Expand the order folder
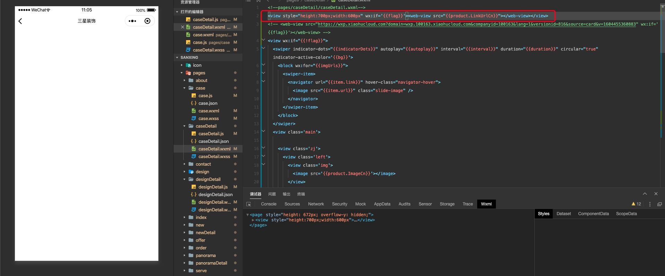Image resolution: width=665 pixels, height=276 pixels. [x=184, y=248]
